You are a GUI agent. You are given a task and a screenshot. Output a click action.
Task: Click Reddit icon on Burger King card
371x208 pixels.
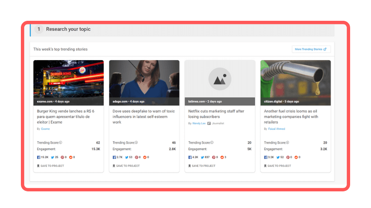70,157
